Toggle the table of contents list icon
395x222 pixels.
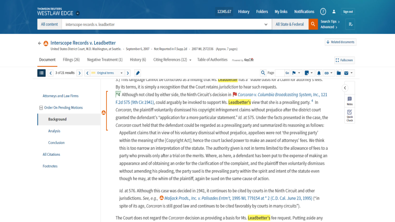(x=41, y=73)
